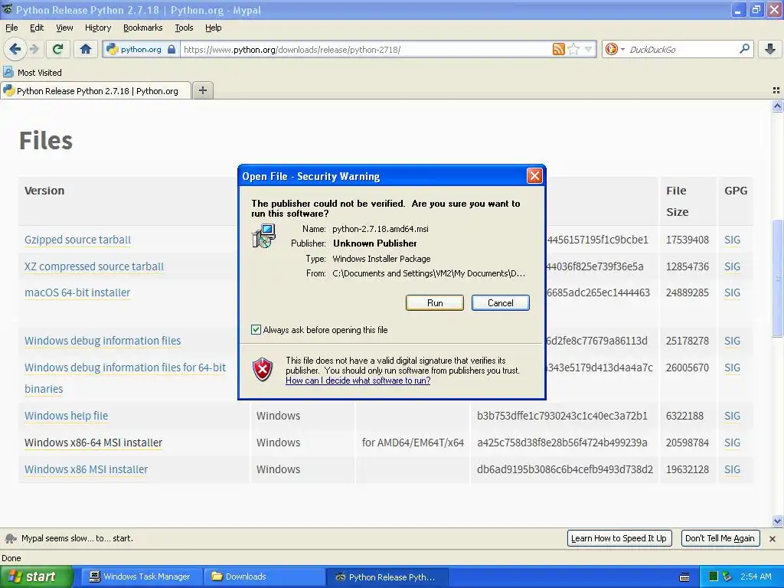Click the Run button
The height and width of the screenshot is (588, 784).
tap(435, 303)
